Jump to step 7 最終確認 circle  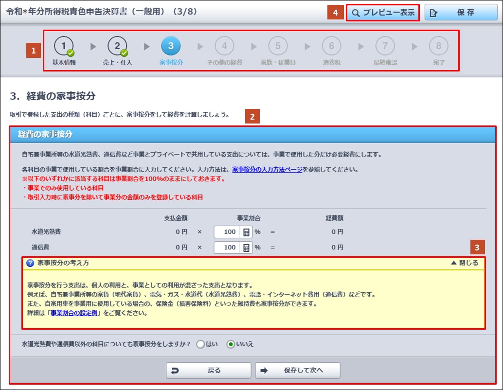pos(385,46)
